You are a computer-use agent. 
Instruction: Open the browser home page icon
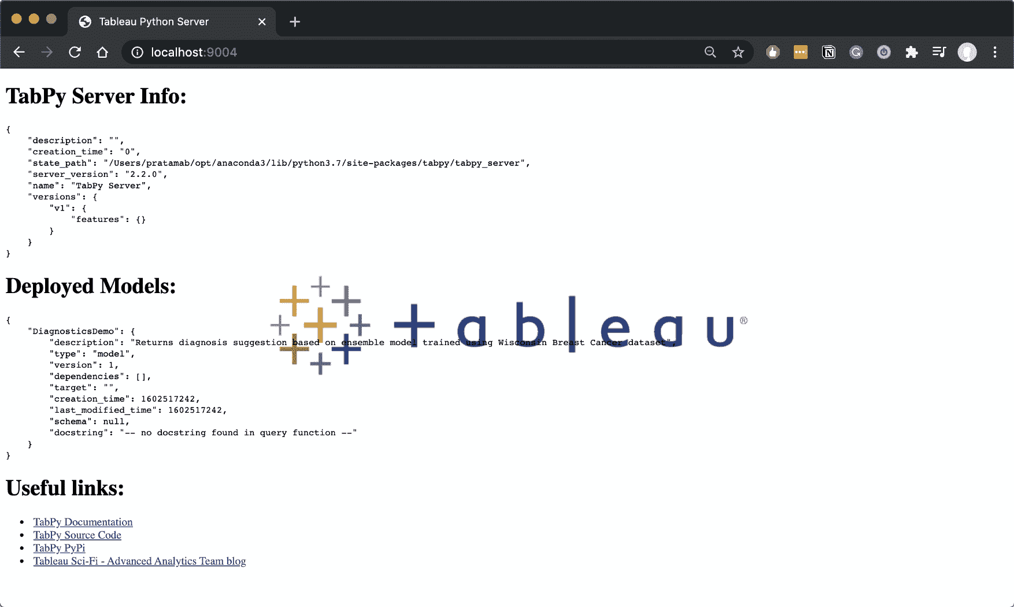pyautogui.click(x=102, y=52)
